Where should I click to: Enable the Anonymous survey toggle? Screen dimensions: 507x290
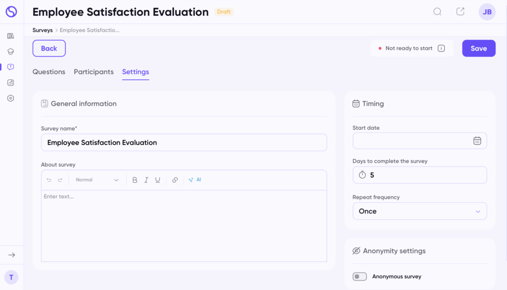[359, 277]
